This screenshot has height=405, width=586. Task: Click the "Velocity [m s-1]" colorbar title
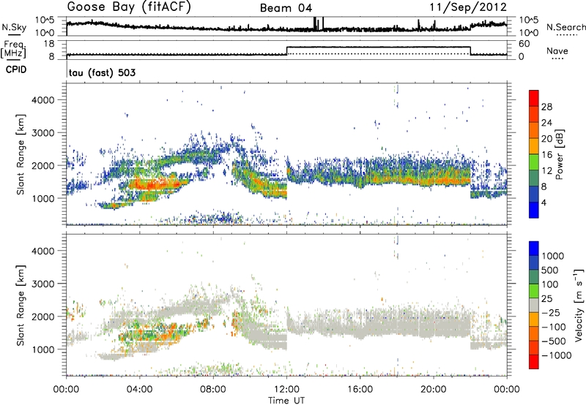pyautogui.click(x=579, y=305)
